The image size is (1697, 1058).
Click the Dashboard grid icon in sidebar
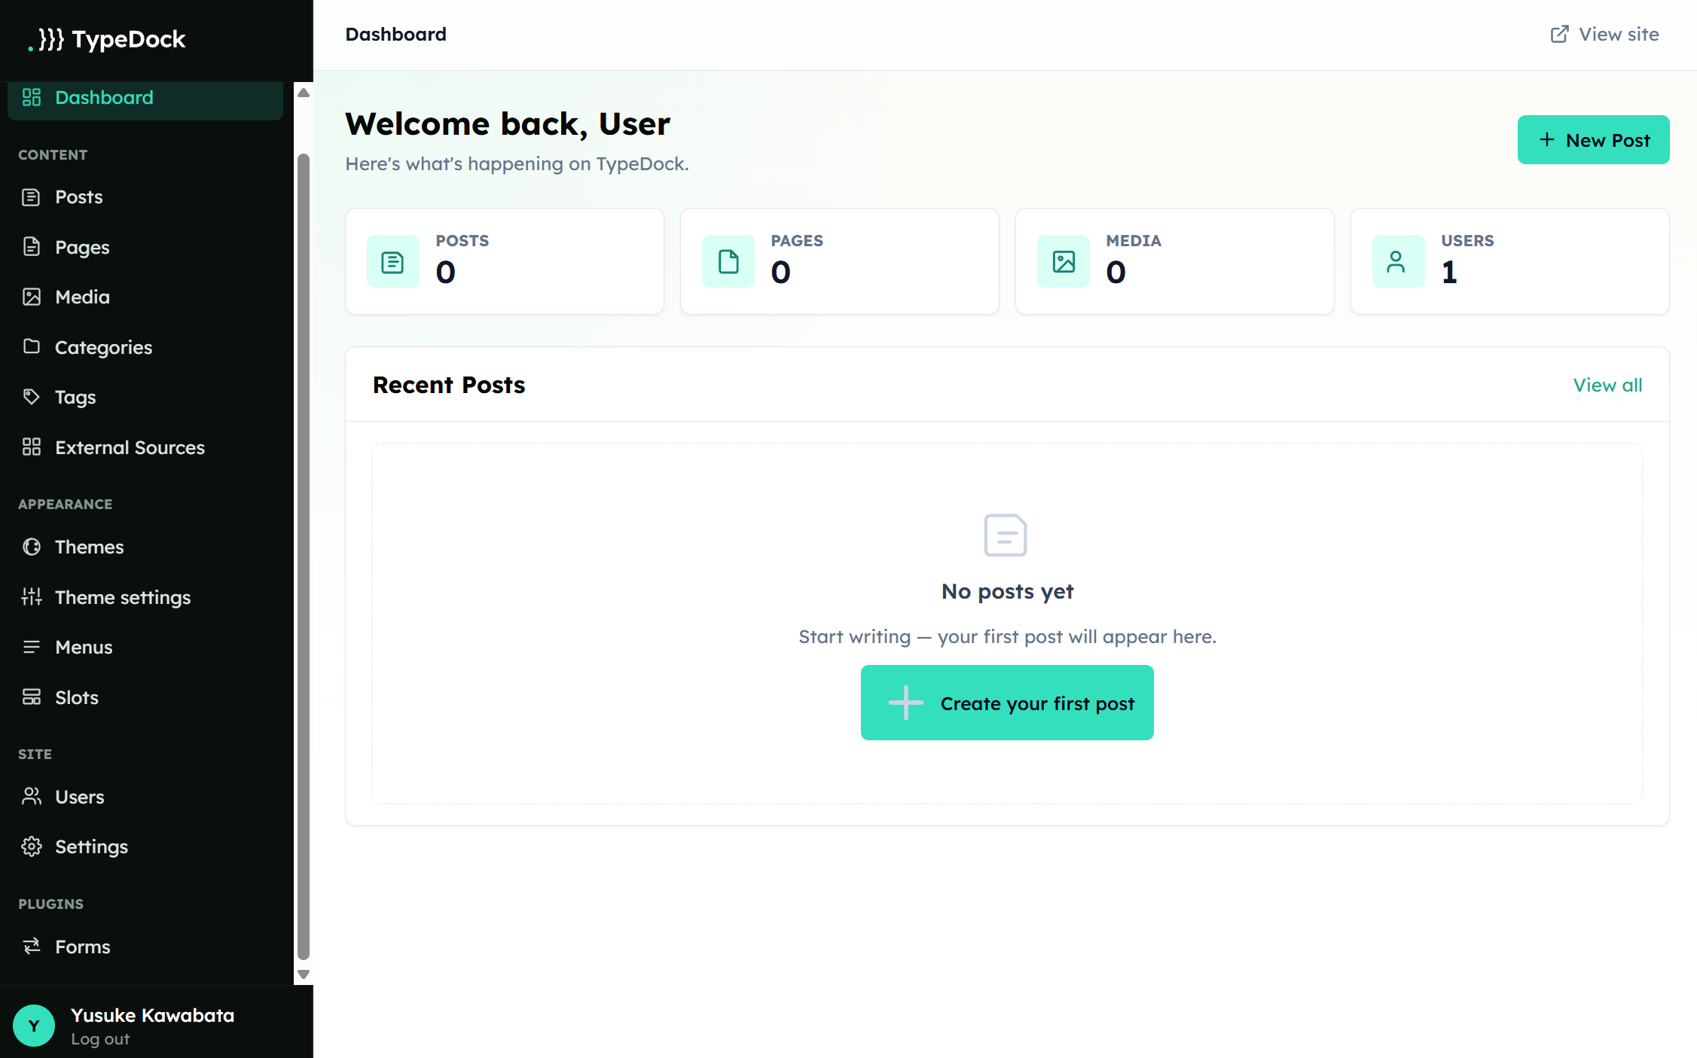(x=32, y=97)
